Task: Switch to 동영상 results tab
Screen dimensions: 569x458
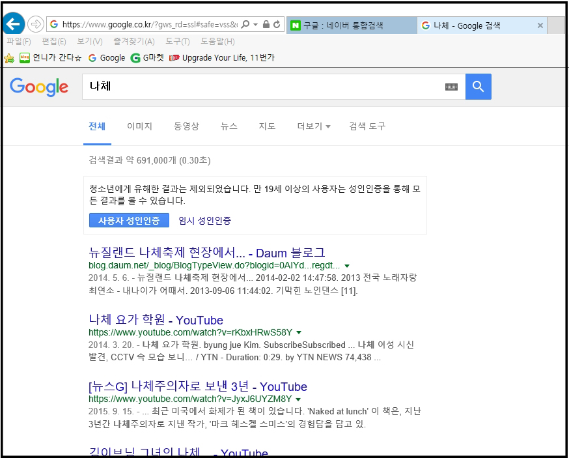Action: pos(187,126)
